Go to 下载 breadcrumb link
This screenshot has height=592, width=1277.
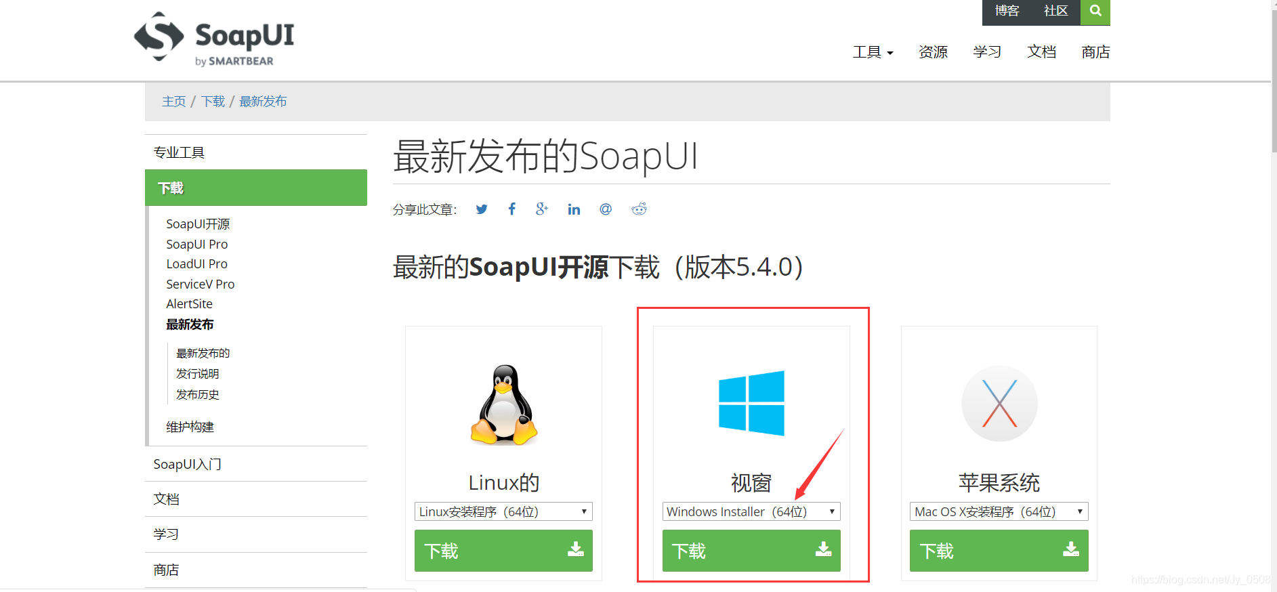click(213, 102)
